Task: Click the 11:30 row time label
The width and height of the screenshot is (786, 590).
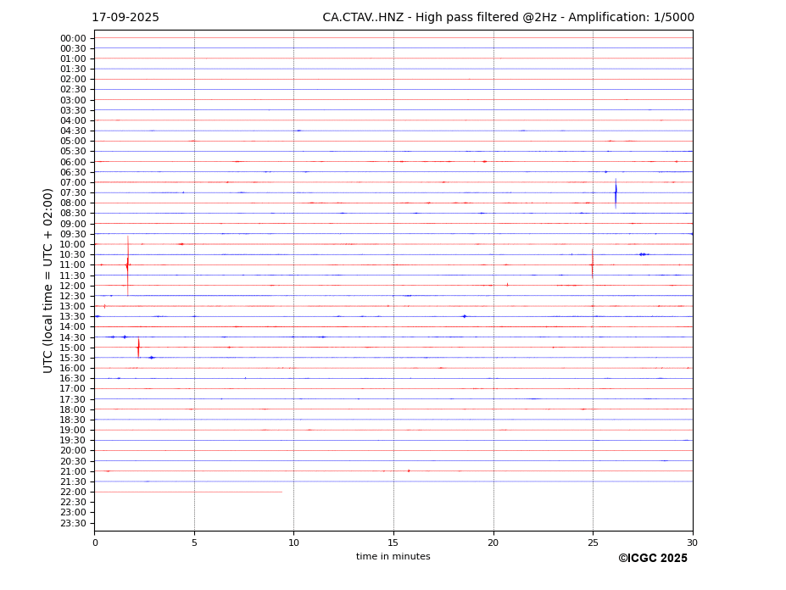Action: pyautogui.click(x=73, y=276)
